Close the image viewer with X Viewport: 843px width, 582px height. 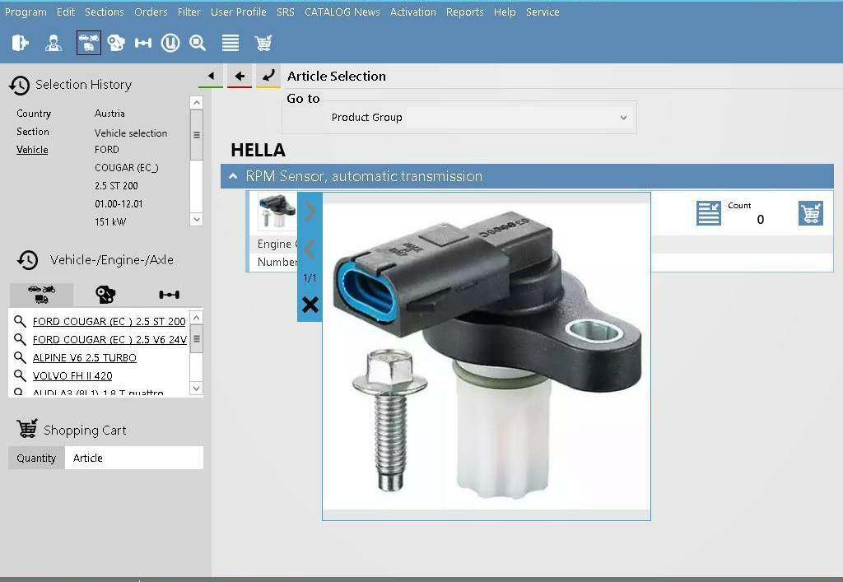click(310, 305)
